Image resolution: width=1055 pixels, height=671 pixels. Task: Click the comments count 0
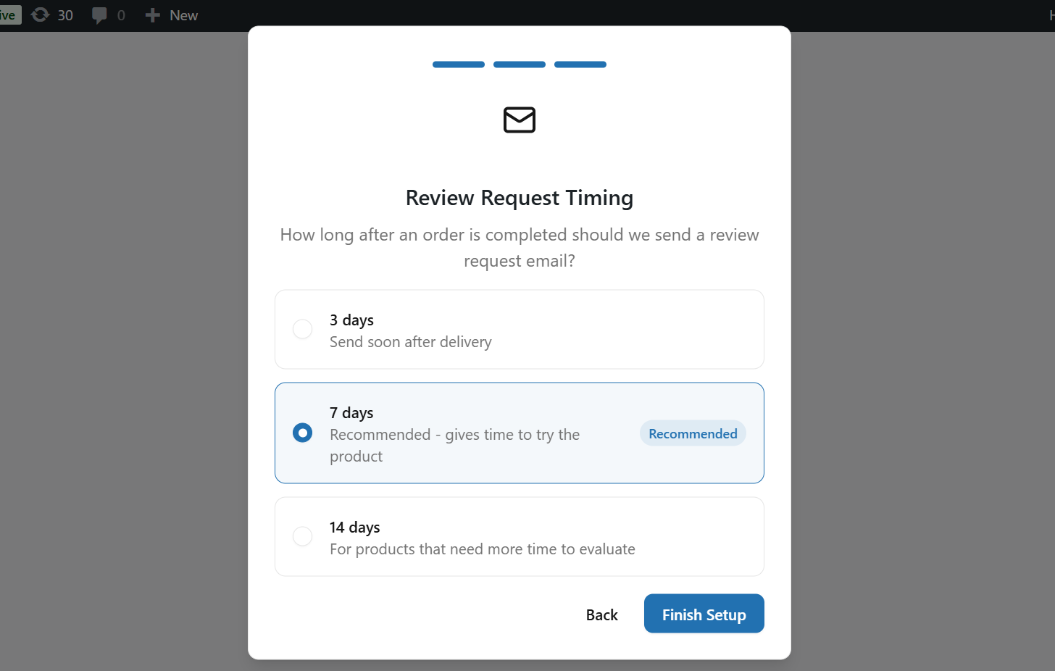[x=121, y=15]
